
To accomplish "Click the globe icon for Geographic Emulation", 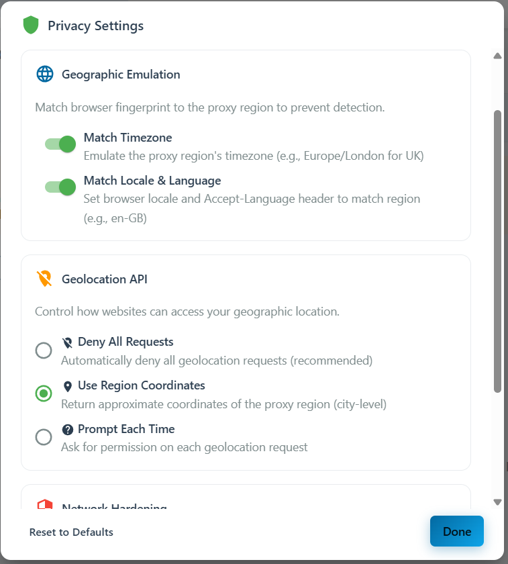I will pyautogui.click(x=44, y=74).
